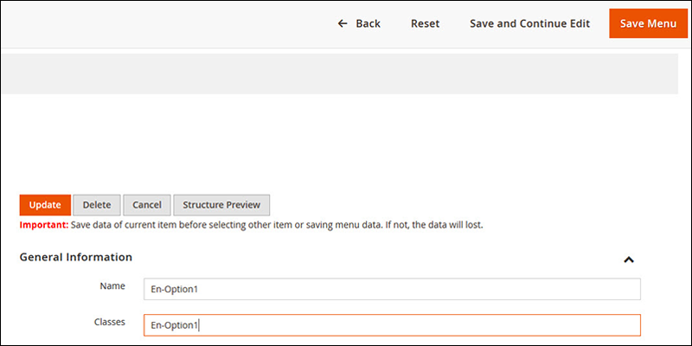The width and height of the screenshot is (692, 346).
Task: Delete the current menu item
Action: pyautogui.click(x=97, y=205)
